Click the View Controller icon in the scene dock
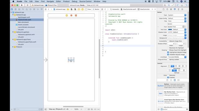Screen dimensions: 199x111 (67, 15)
